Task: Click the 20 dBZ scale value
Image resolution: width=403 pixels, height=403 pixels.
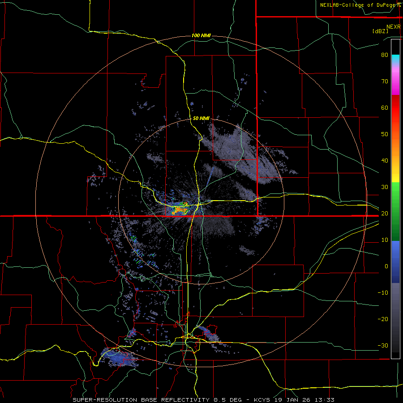Action: point(385,213)
